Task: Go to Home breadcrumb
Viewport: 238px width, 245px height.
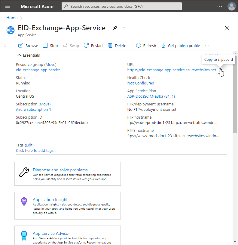Action: pos(12,18)
